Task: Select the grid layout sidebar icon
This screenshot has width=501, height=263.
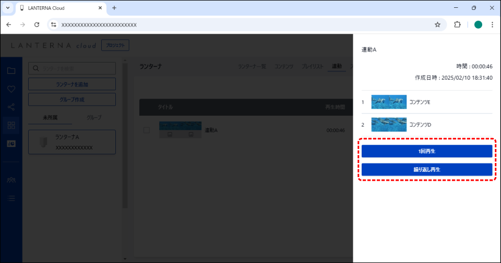Action: (11, 125)
